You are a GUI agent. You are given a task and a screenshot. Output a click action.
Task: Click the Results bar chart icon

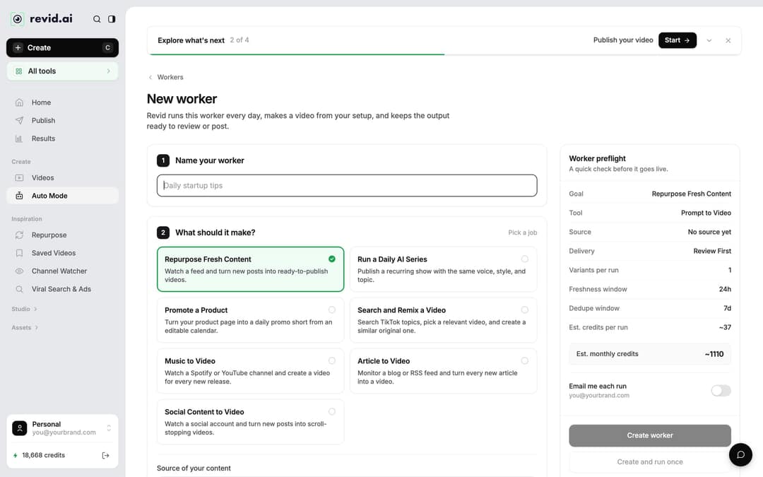(x=19, y=139)
